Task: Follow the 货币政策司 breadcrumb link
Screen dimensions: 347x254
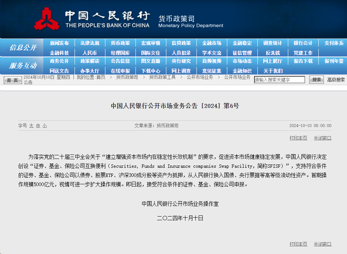Action: pos(127,77)
